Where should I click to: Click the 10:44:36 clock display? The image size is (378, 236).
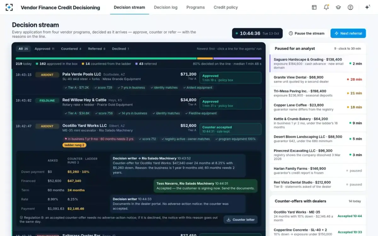pos(257,33)
